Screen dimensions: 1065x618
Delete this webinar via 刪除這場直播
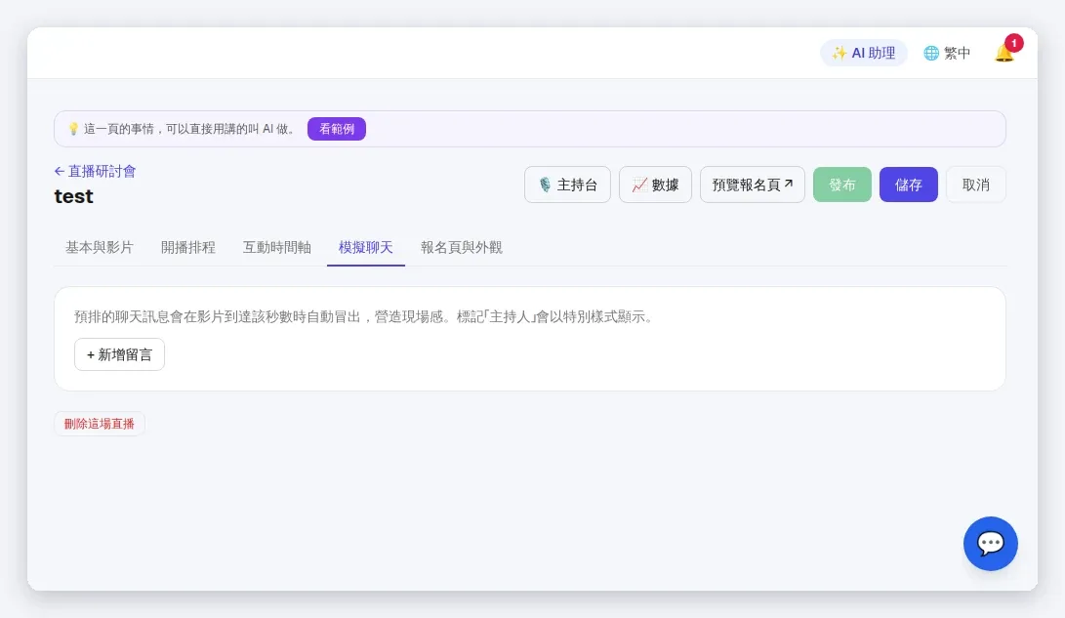tap(100, 424)
